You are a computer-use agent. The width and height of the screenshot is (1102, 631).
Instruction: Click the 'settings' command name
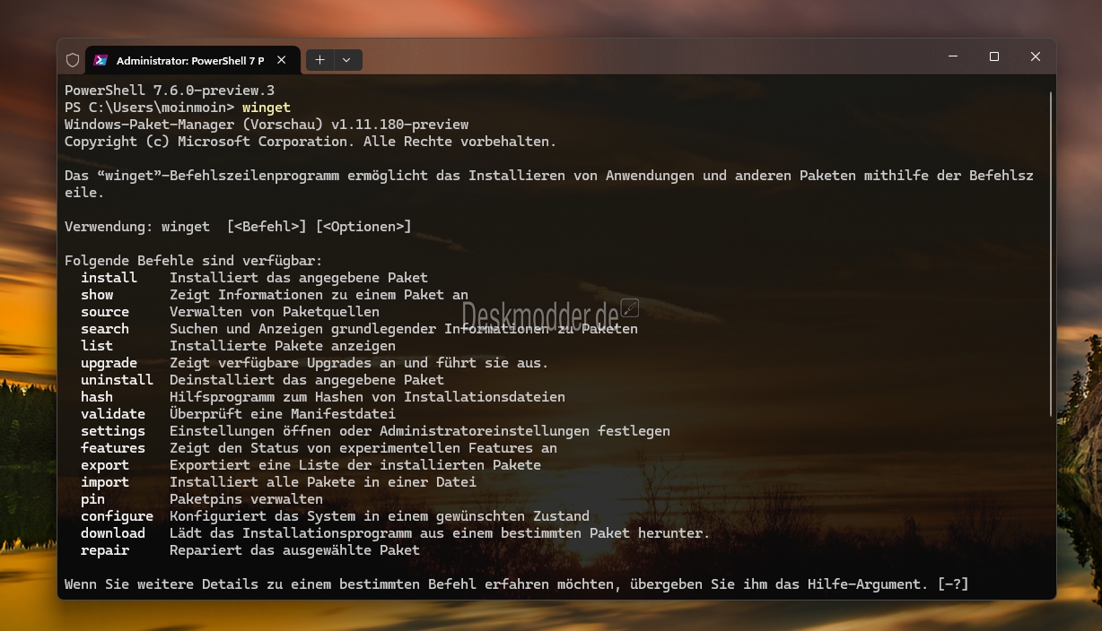113,431
